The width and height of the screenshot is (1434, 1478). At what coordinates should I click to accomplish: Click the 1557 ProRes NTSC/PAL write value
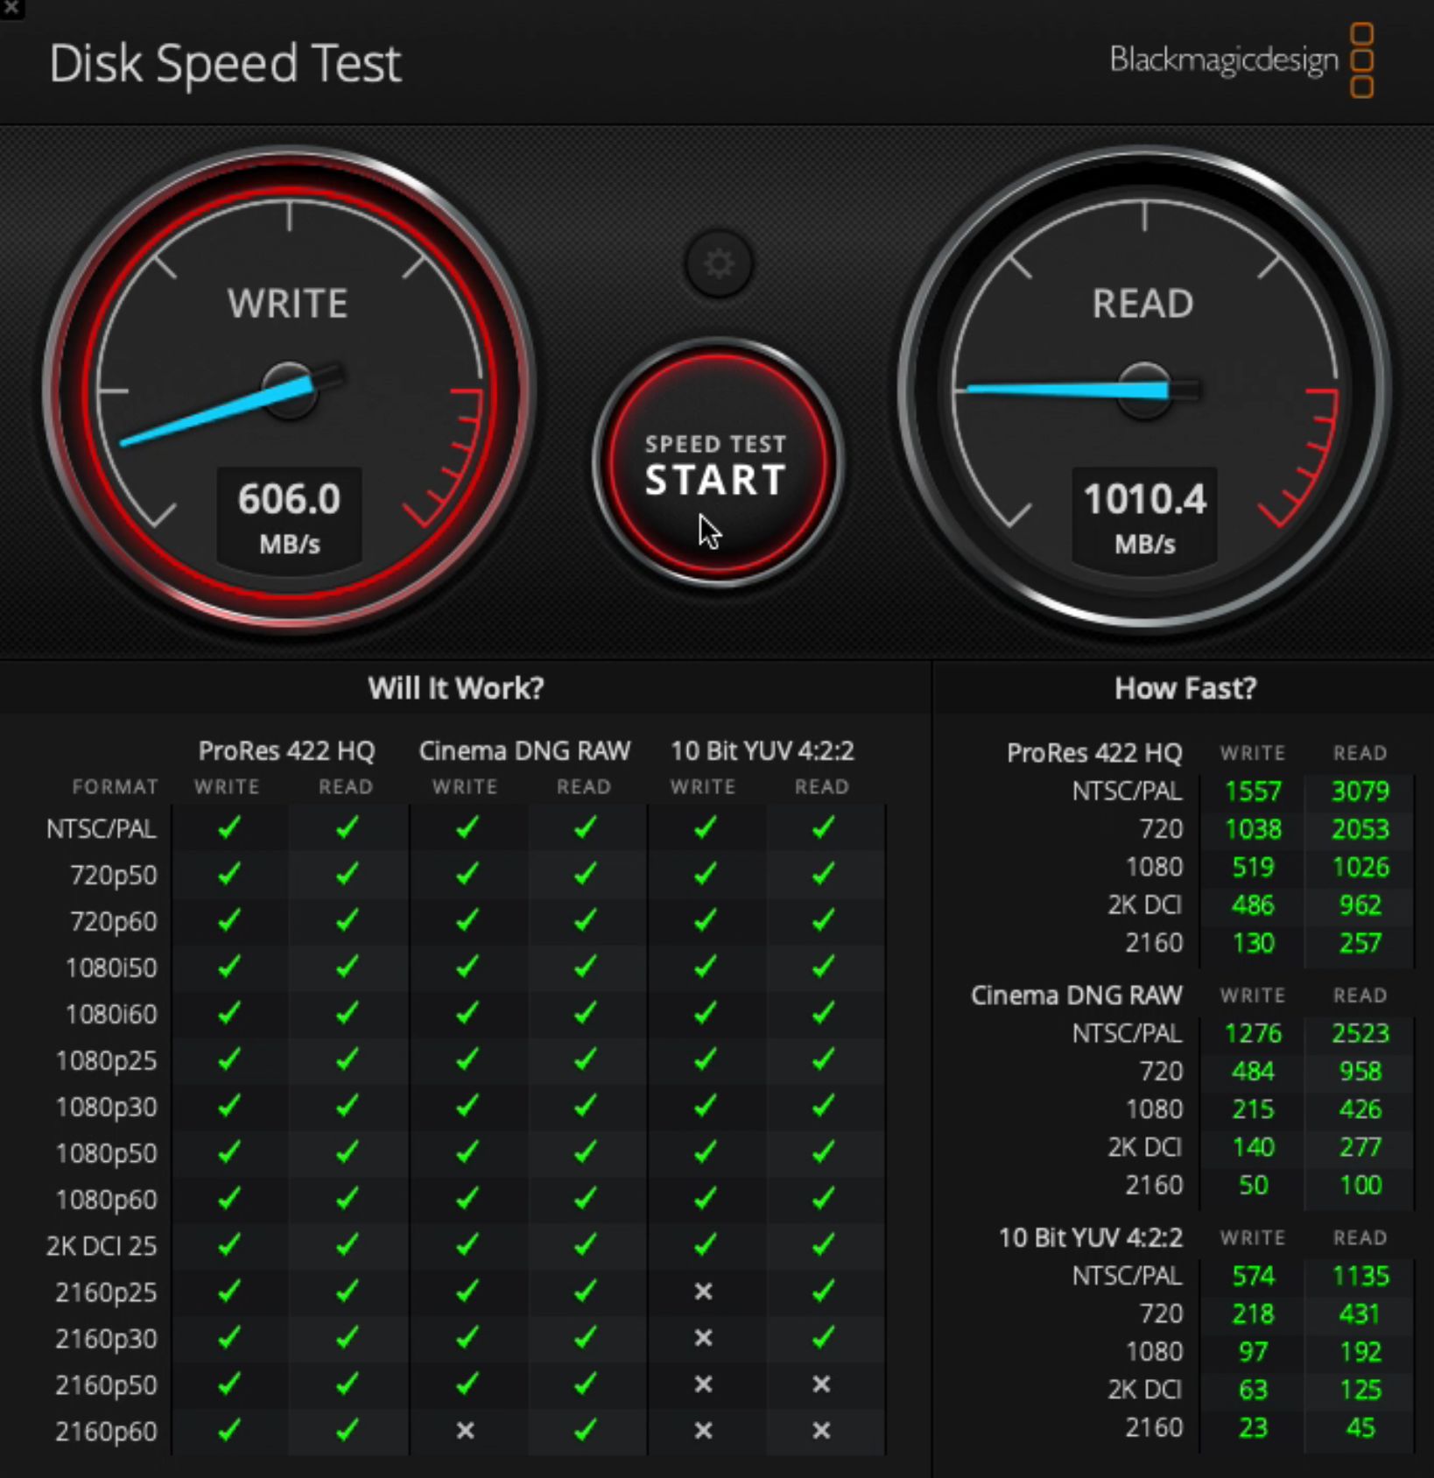1253,792
